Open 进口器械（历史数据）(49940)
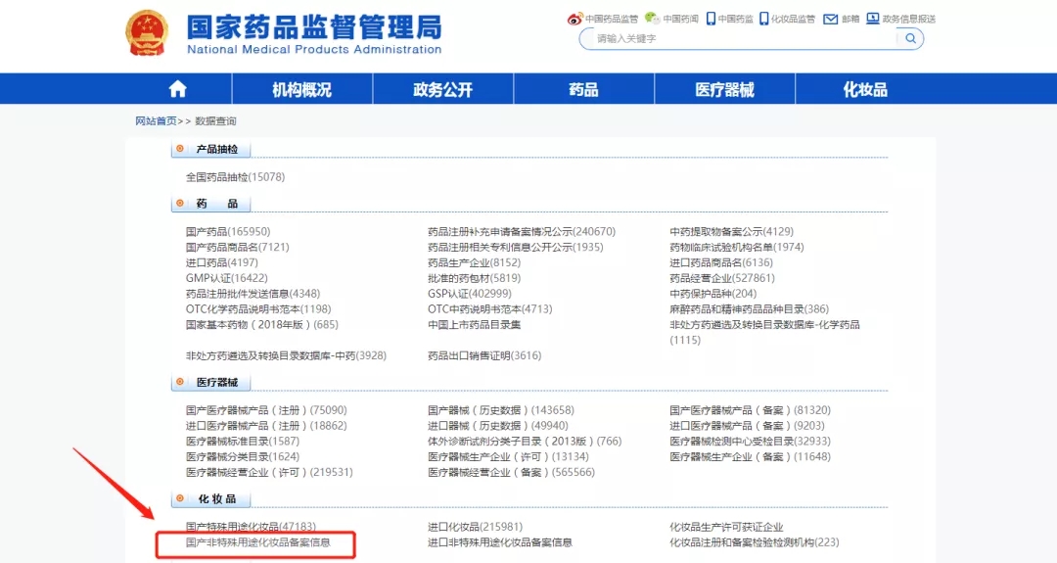 497,426
